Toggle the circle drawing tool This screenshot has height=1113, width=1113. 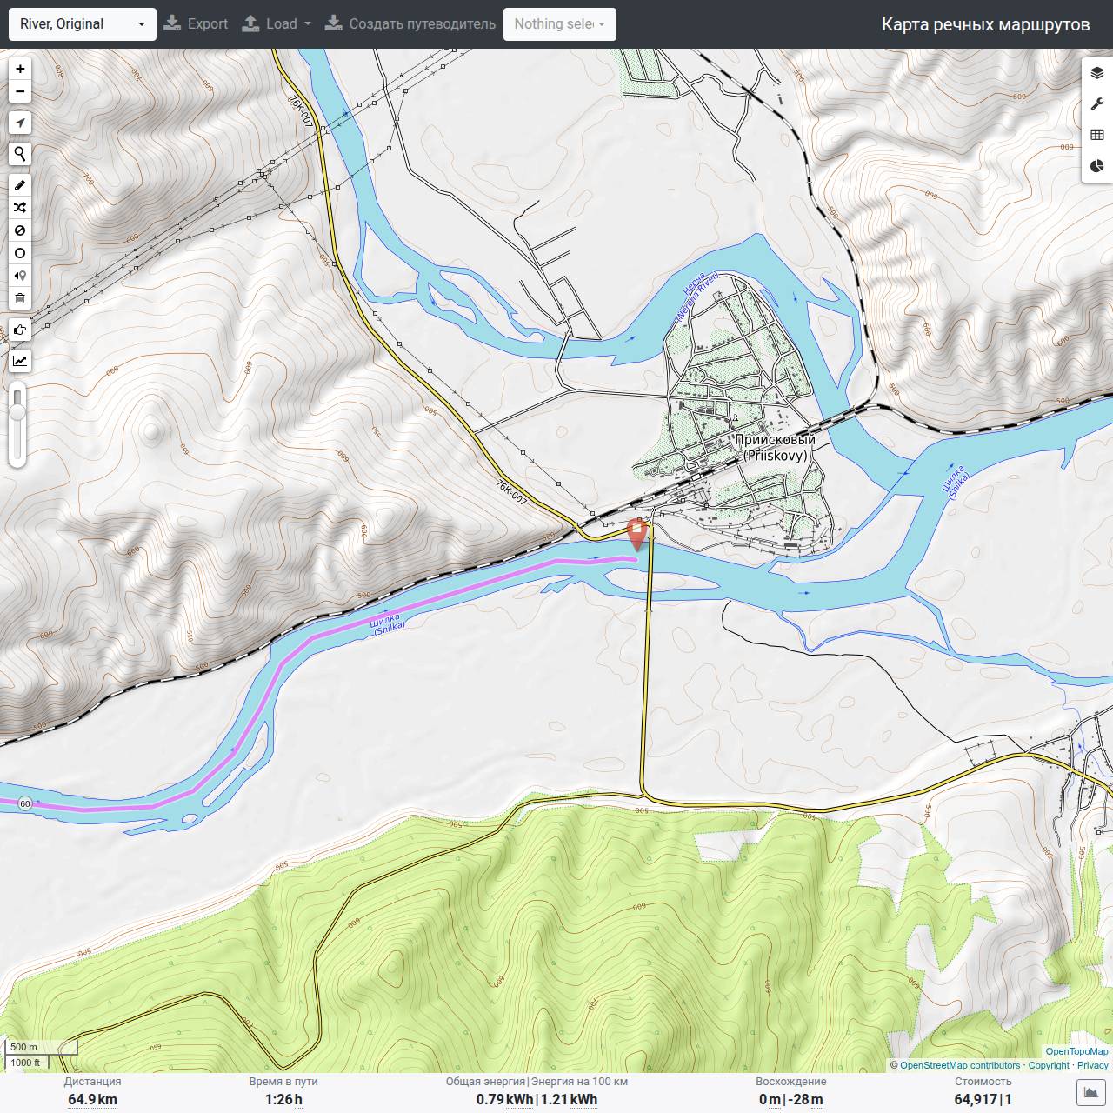point(20,253)
